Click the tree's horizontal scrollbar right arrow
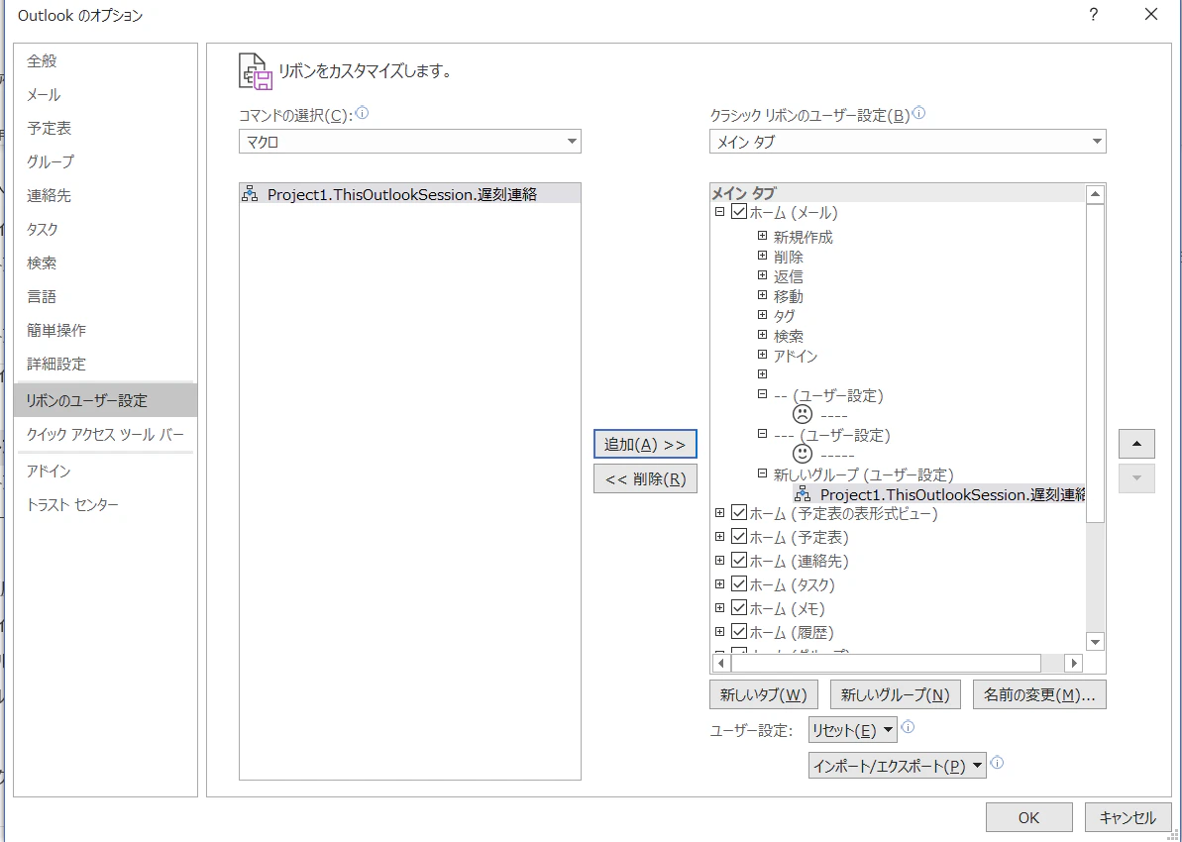The image size is (1182, 842). pos(1073,664)
